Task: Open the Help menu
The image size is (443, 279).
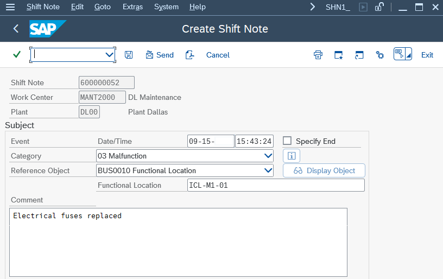Action: pyautogui.click(x=198, y=7)
